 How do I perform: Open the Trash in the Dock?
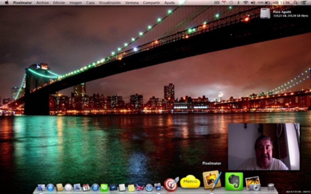(x=271, y=187)
